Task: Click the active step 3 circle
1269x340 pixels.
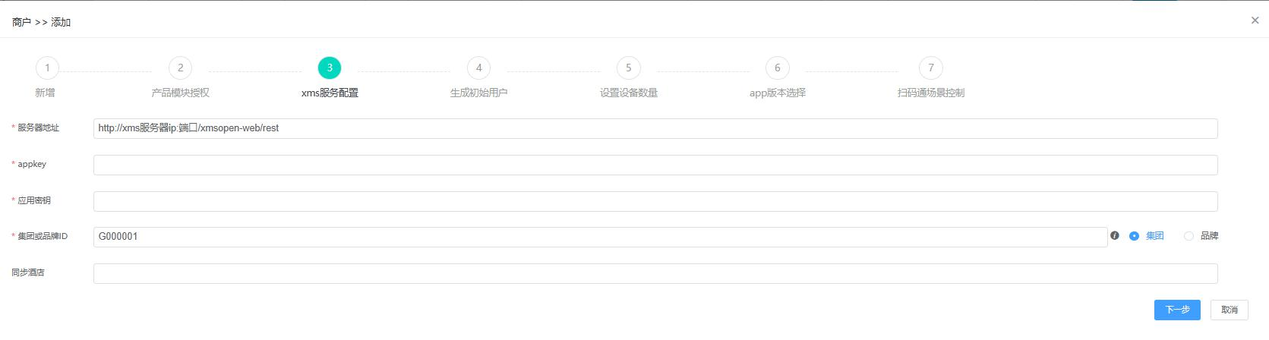Action: pyautogui.click(x=330, y=68)
